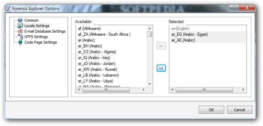Select ar_KW (Arabic - Kuwait)
This screenshot has width=263, height=126.
tap(98, 69)
